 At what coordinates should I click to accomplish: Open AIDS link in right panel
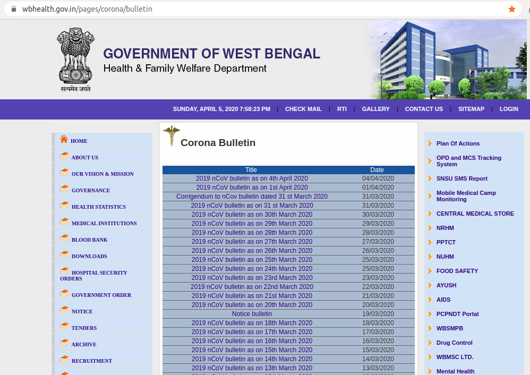coord(443,300)
